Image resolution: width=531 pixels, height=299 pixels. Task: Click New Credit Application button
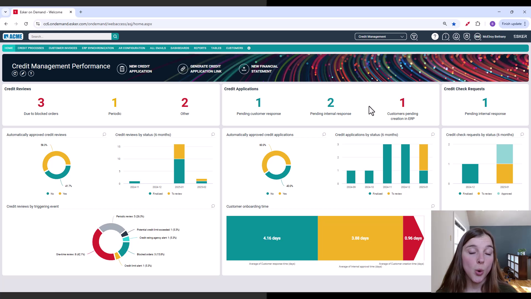[135, 69]
